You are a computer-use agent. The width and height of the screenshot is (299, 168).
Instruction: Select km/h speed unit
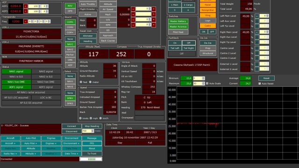pyautogui.click(x=100, y=118)
